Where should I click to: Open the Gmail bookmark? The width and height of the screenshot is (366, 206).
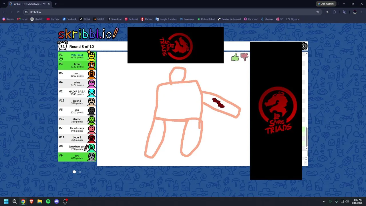click(22, 19)
